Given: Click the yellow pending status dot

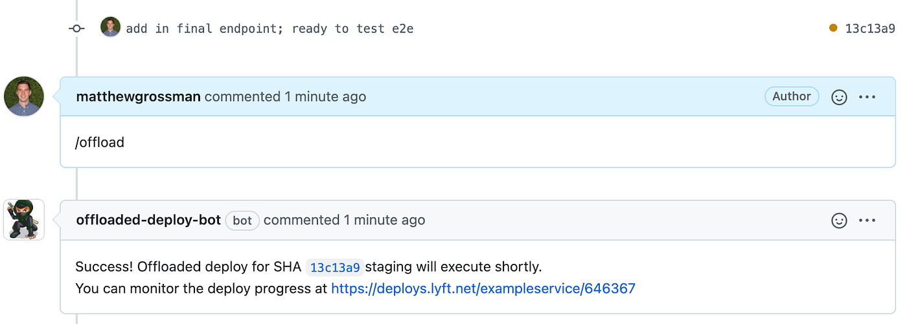Looking at the screenshot, I should point(833,28).
